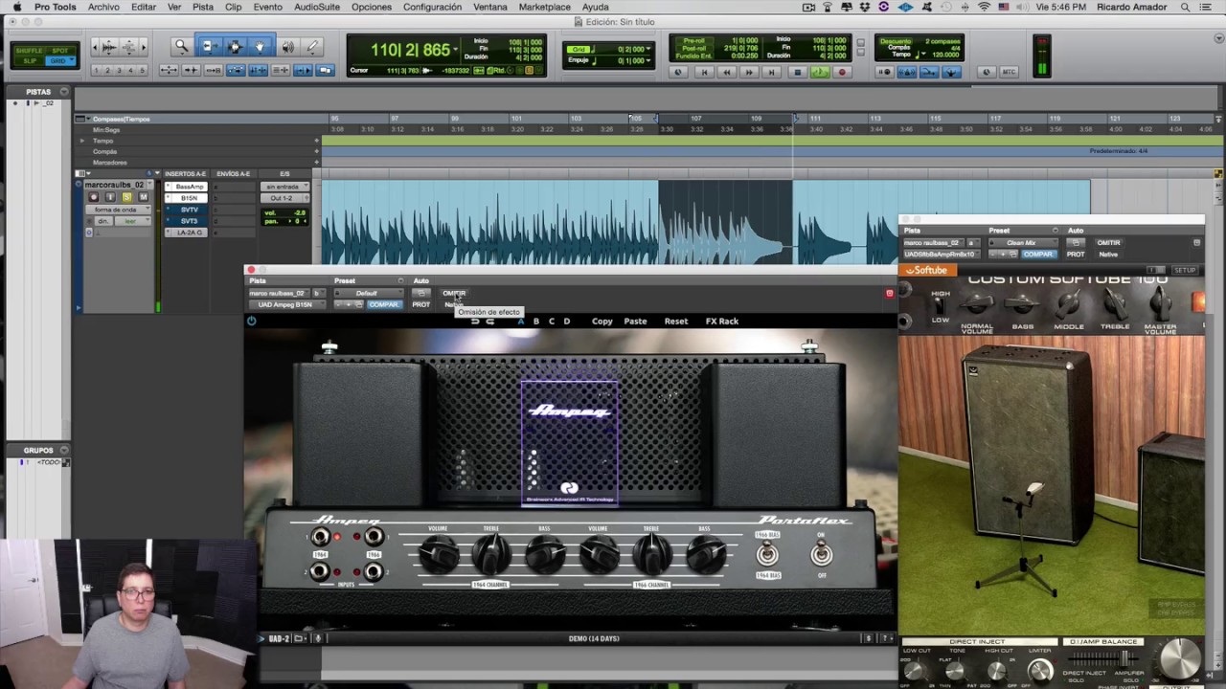The width and height of the screenshot is (1226, 689).
Task: Enable SLIP edit mode
Action: tap(29, 60)
